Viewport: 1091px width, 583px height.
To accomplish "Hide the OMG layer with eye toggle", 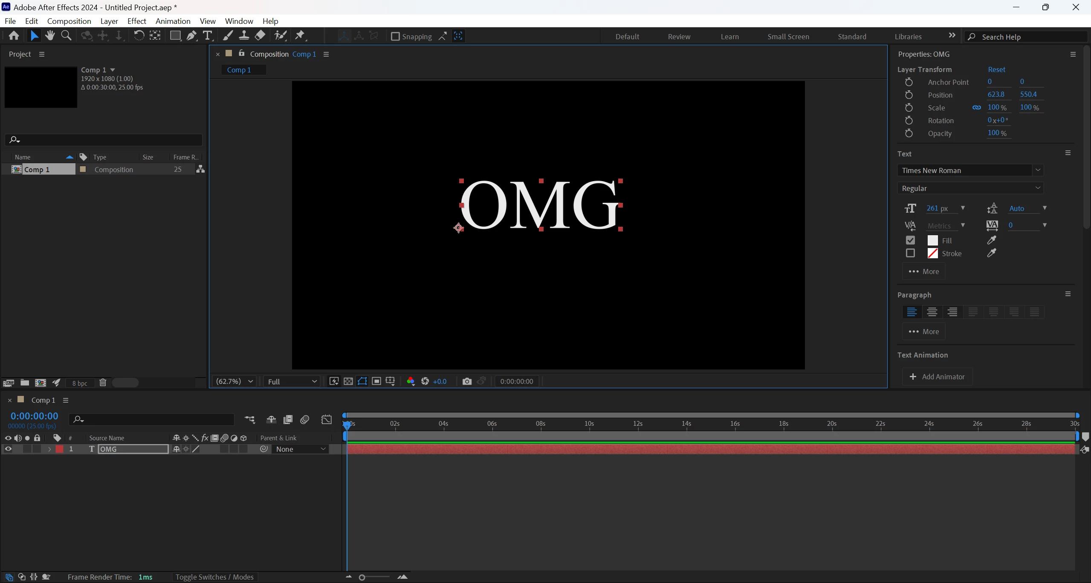I will point(8,449).
